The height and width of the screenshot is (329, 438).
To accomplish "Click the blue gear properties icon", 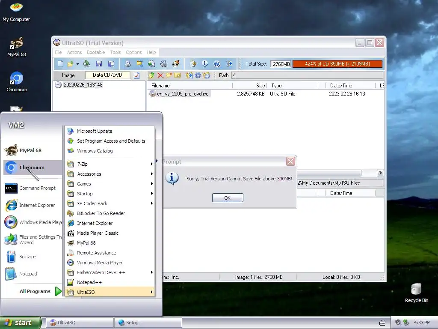I will click(198, 75).
